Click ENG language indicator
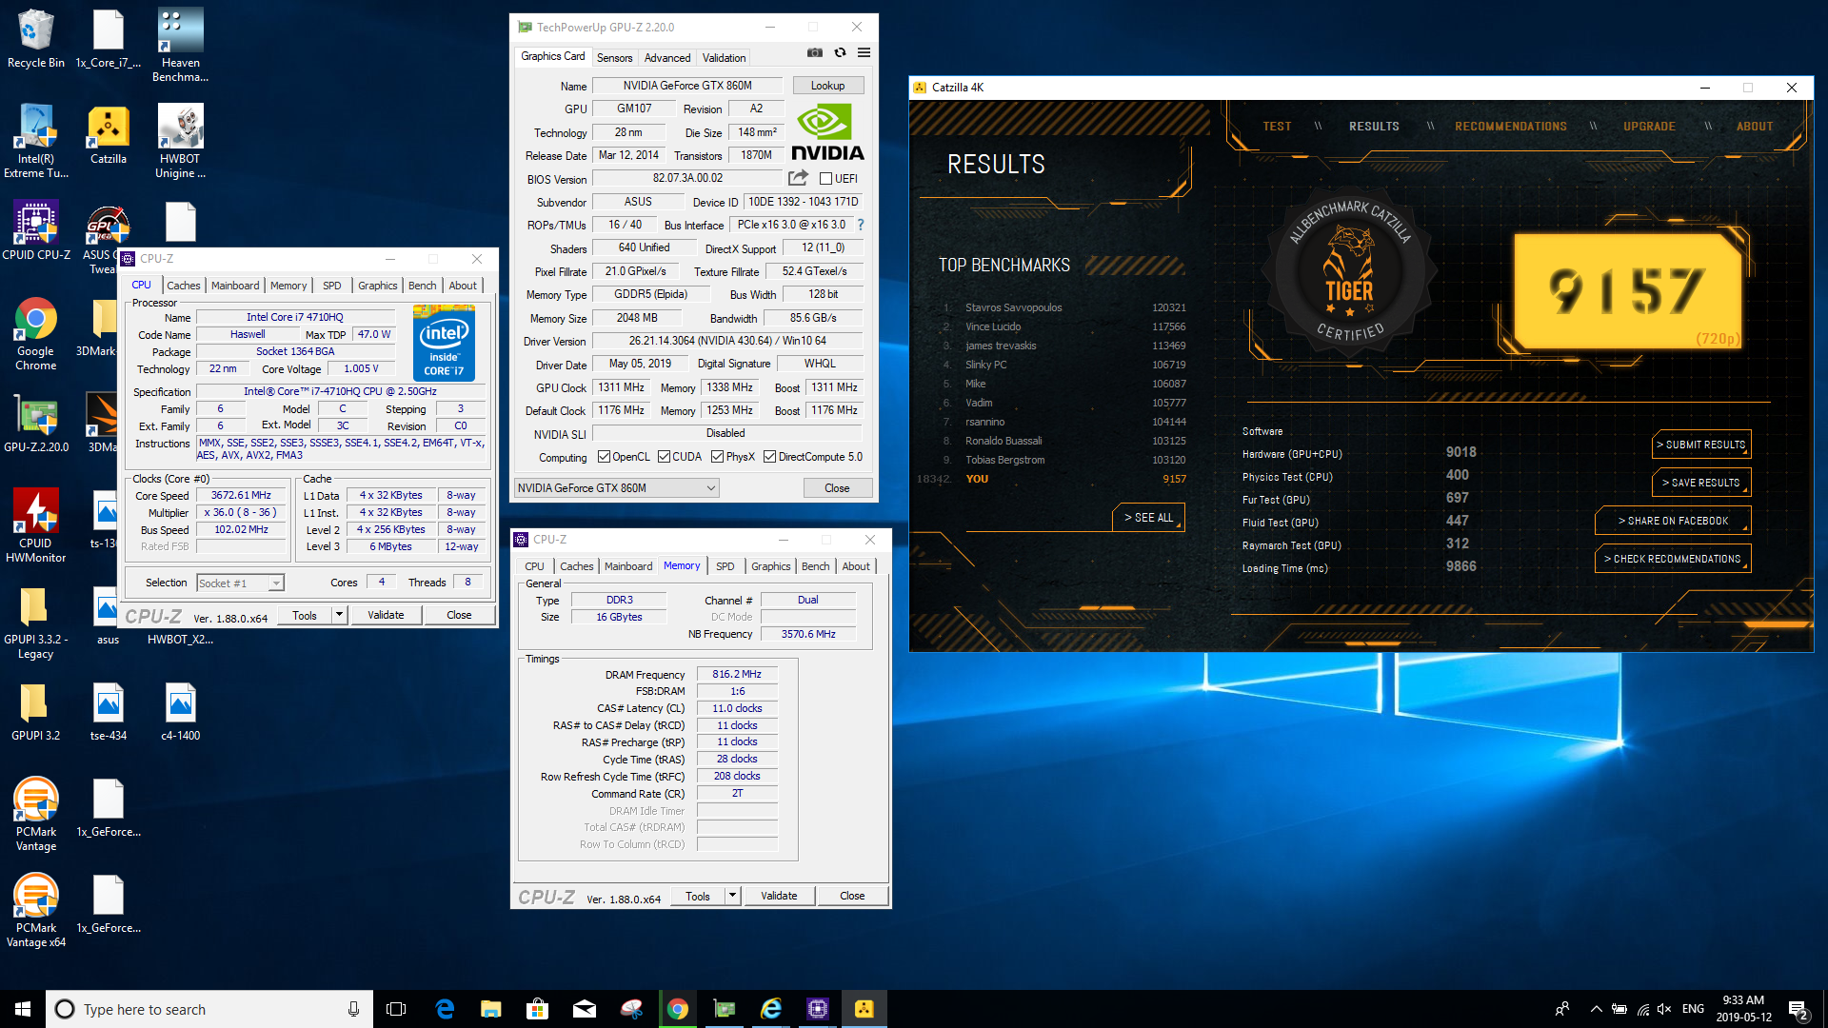The width and height of the screenshot is (1828, 1028). (x=1693, y=1009)
